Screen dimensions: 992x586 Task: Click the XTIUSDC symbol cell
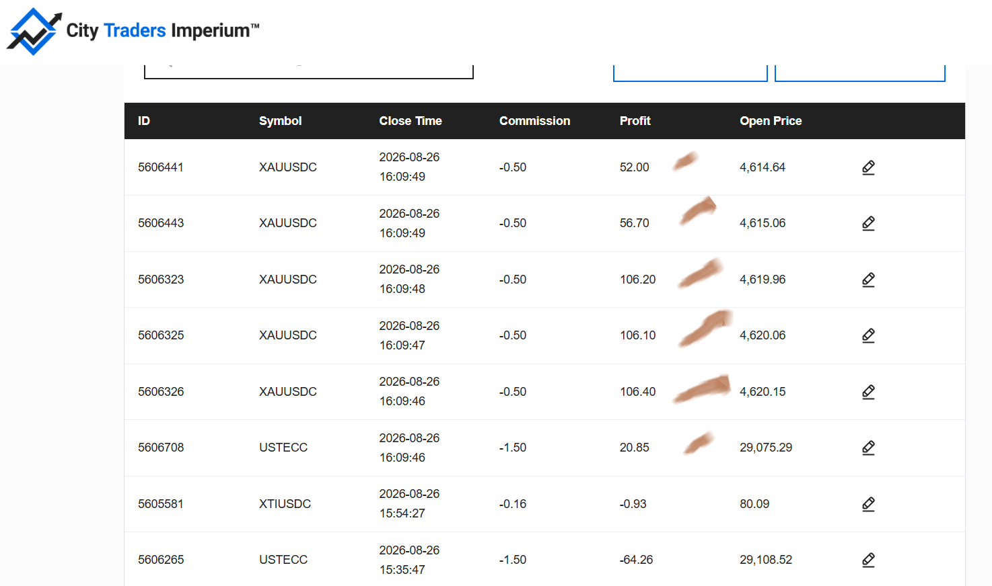[285, 504]
